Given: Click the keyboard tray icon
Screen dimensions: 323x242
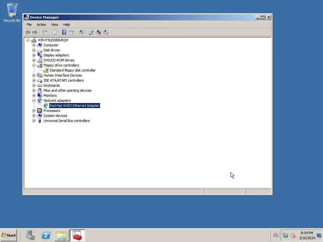Looking at the screenshot, I should tap(276, 235).
